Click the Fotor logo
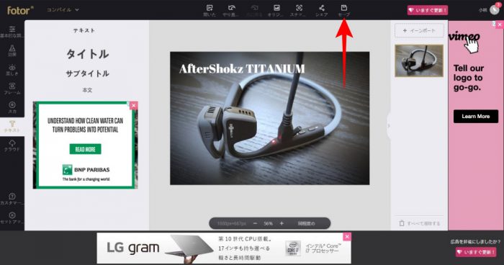504x265 pixels. (20, 10)
